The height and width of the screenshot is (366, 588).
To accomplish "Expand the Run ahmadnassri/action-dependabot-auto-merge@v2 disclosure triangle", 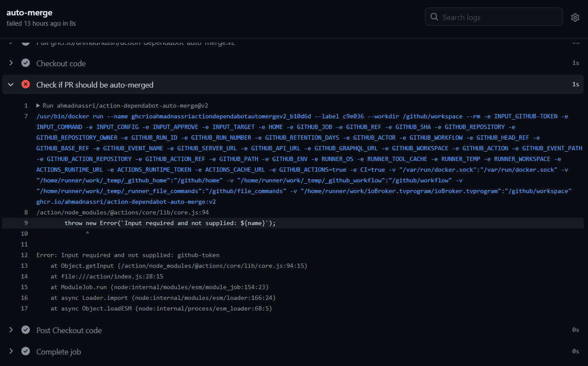I will point(38,105).
